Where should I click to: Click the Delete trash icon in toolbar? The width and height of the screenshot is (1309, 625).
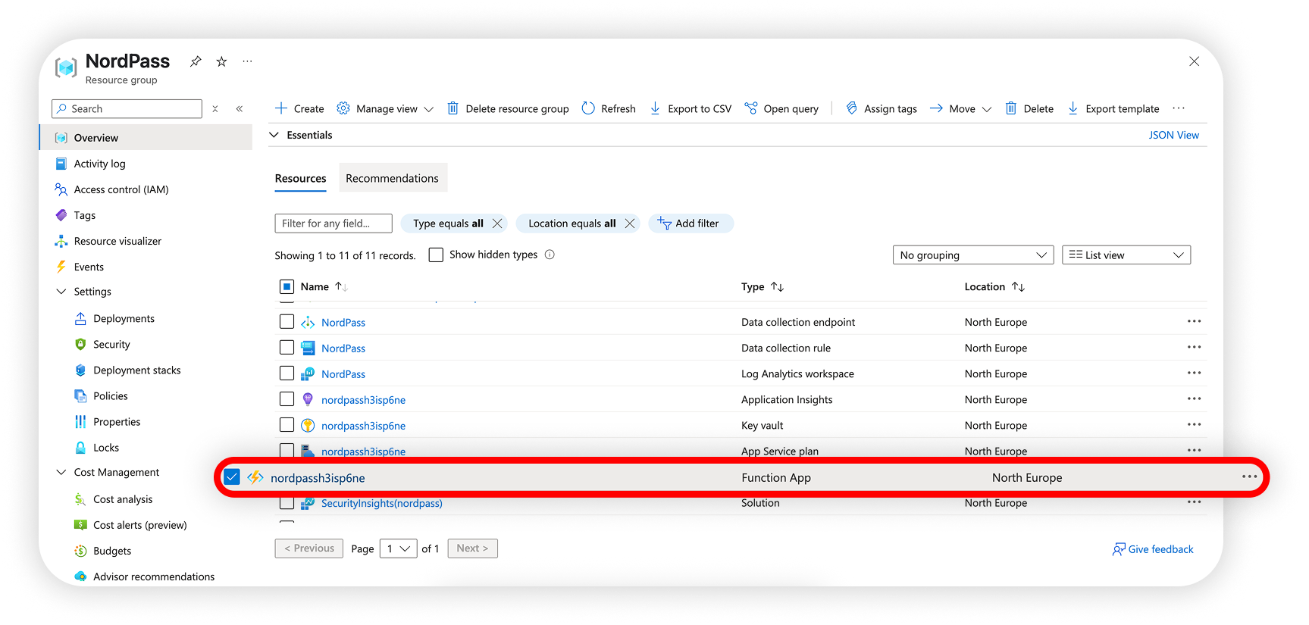tap(1011, 108)
